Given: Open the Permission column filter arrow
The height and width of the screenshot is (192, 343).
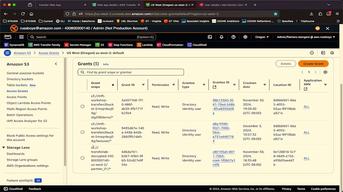Looking at the screenshot, I should [174, 85].
